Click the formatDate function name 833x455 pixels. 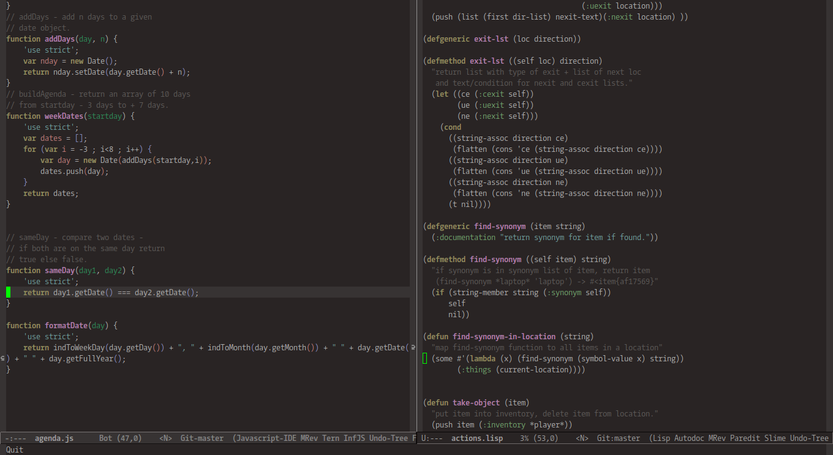66,326
